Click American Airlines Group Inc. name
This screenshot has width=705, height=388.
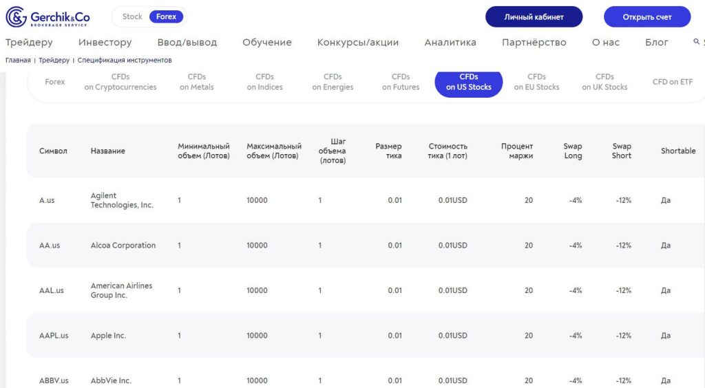pos(121,290)
